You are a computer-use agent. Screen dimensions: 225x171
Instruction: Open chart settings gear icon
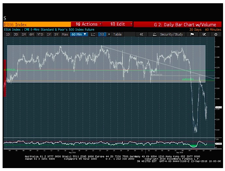tap(216, 34)
